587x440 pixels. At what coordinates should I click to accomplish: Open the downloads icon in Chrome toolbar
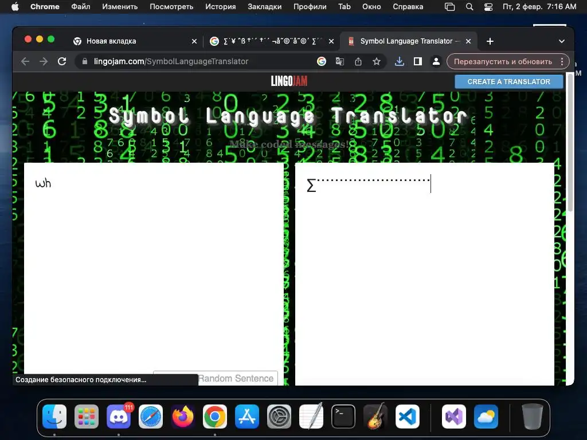click(400, 61)
